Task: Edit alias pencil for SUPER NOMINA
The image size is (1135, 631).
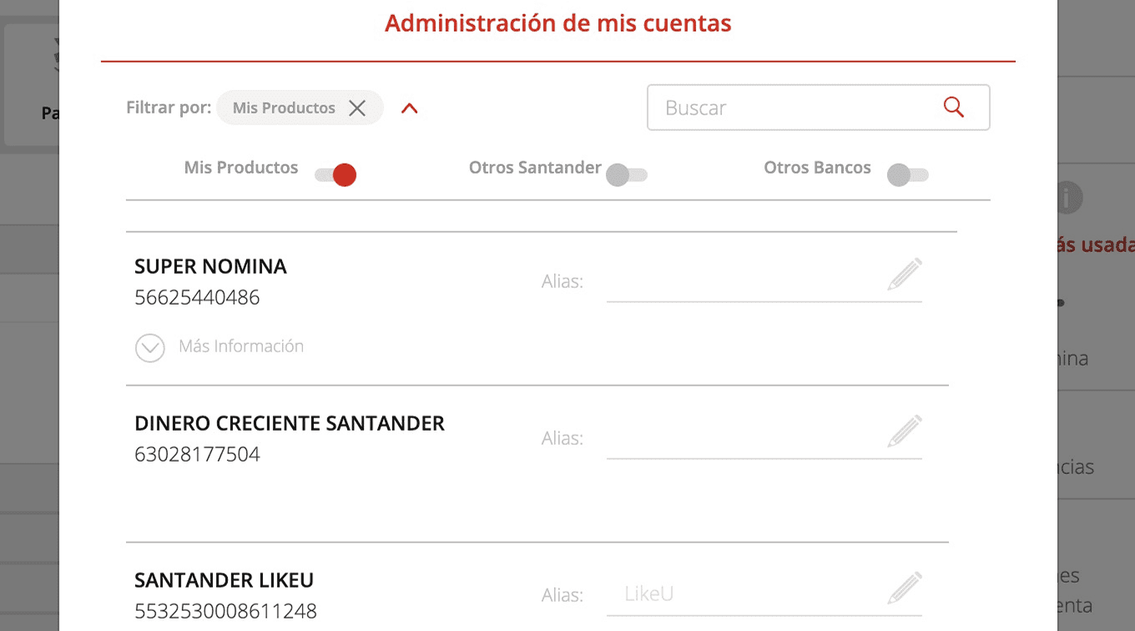Action: click(905, 275)
